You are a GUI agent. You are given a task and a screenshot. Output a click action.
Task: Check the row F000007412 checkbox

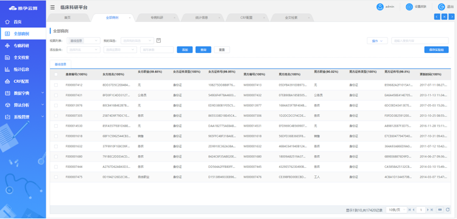click(56, 85)
